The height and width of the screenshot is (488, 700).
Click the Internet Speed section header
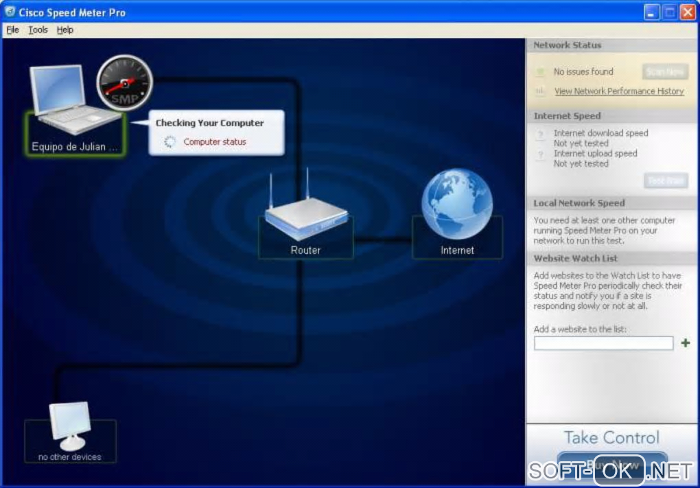pos(568,116)
